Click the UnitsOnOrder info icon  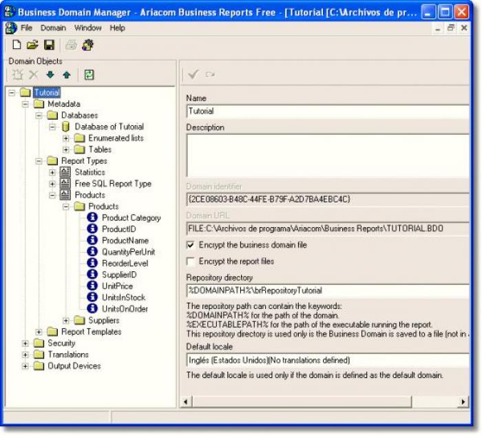tap(92, 308)
